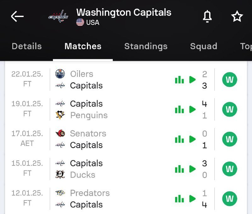Screen dimensions: 252x214
Task: Tap the W result badge for Ducks match
Action: [x=230, y=169]
